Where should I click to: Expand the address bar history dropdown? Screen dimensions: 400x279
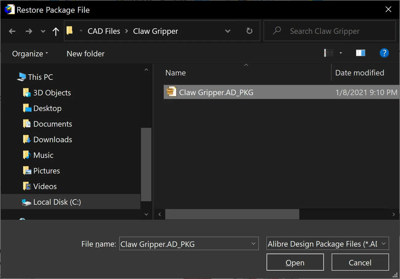(x=228, y=31)
